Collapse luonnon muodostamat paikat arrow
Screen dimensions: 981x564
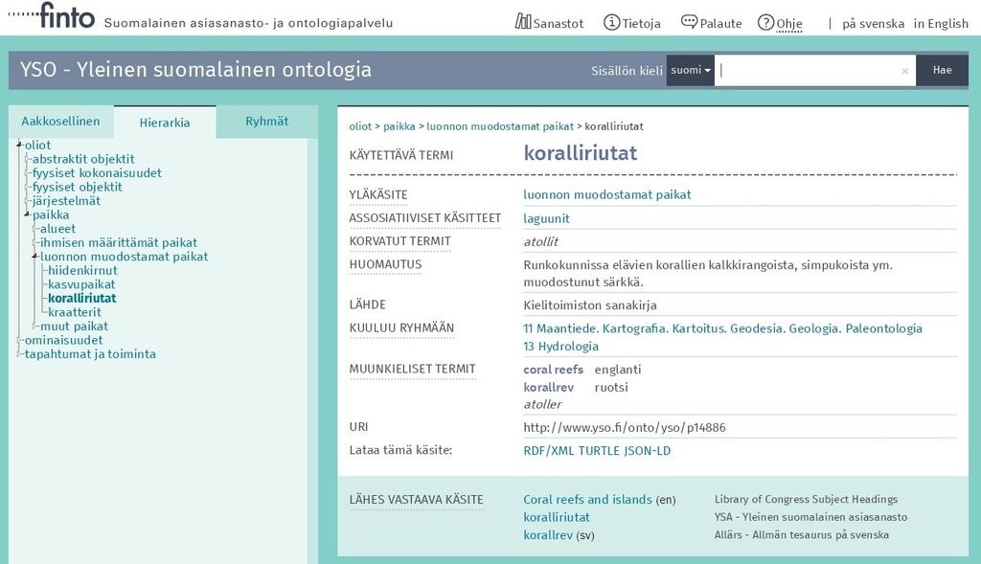click(x=35, y=257)
